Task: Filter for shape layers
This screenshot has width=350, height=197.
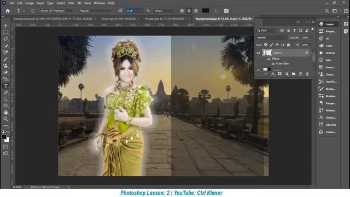Action: 301,31
